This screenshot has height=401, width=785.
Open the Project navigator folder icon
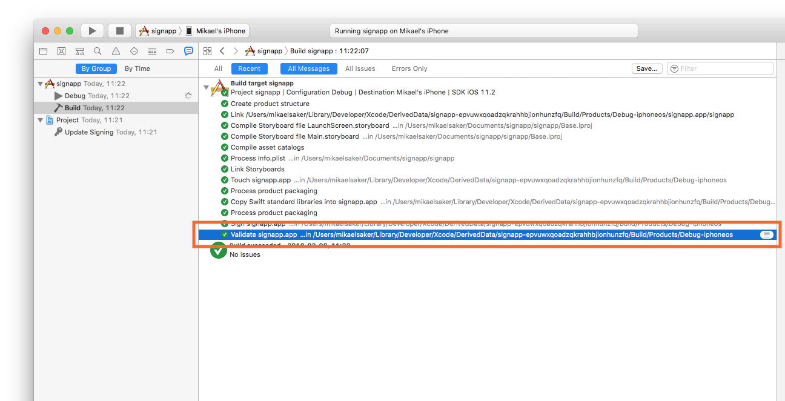tap(43, 51)
